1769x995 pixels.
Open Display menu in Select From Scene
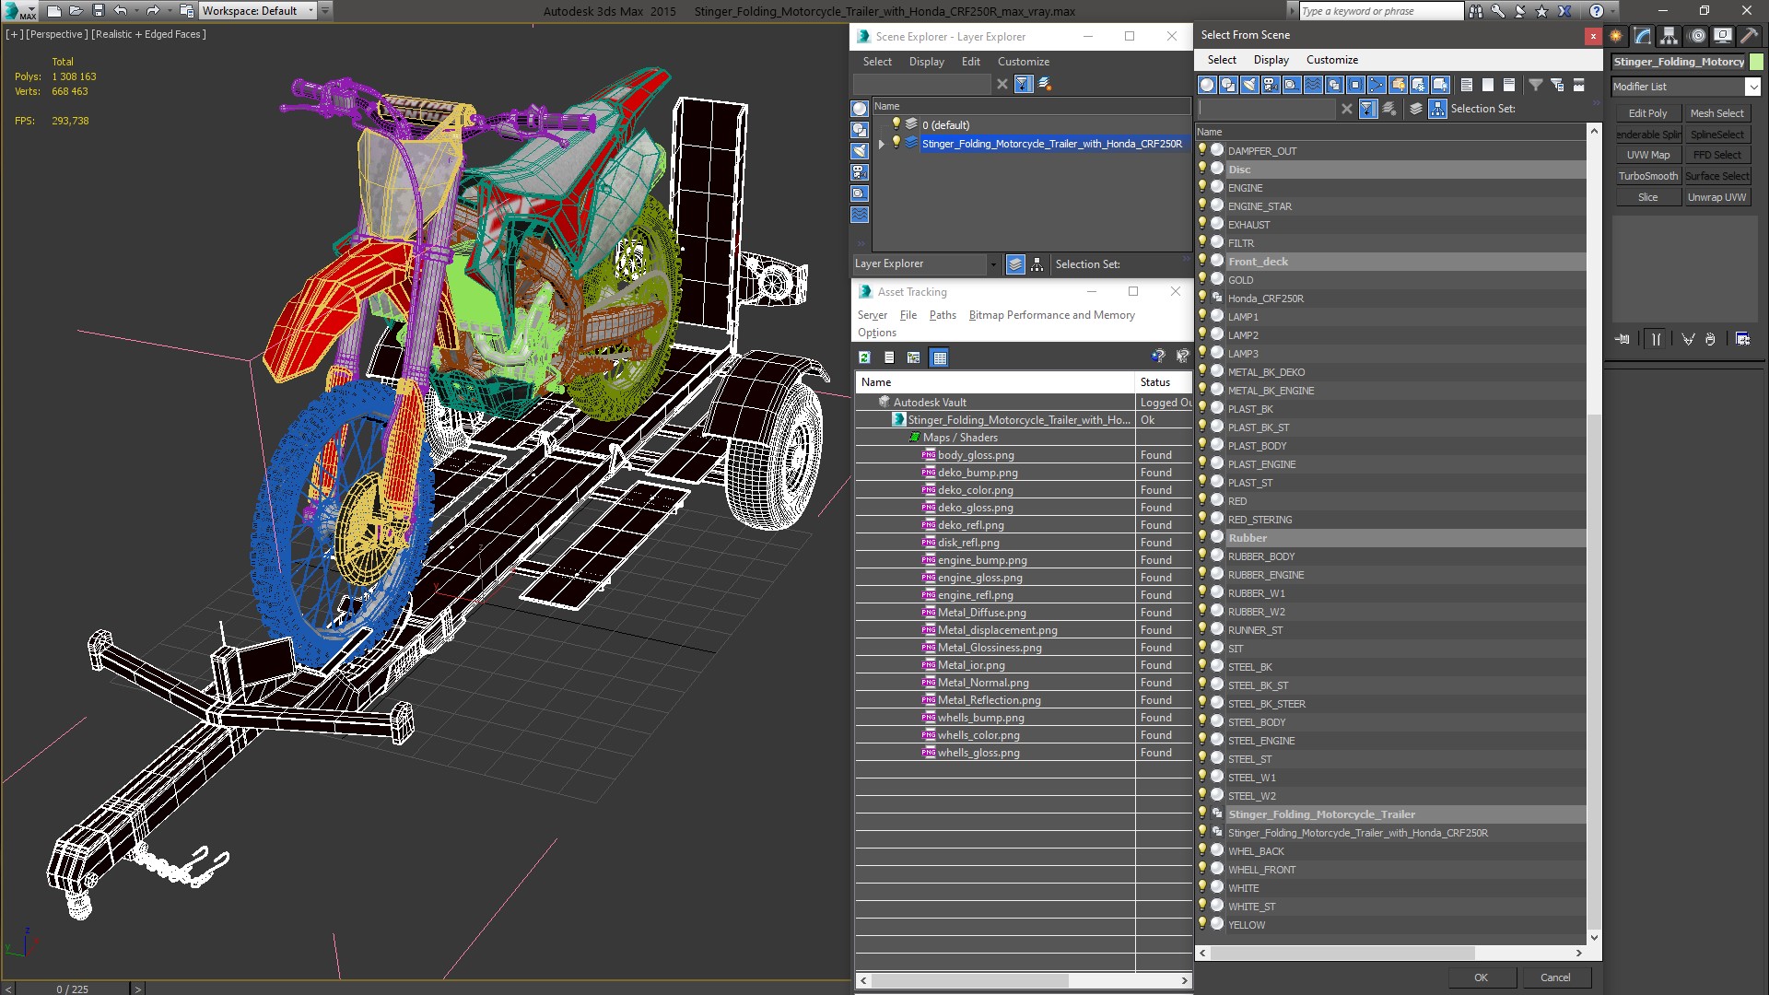(1271, 60)
